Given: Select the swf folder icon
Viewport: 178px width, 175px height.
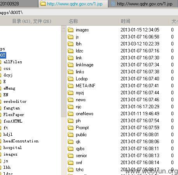Looking at the screenshot, I should click(71, 163).
